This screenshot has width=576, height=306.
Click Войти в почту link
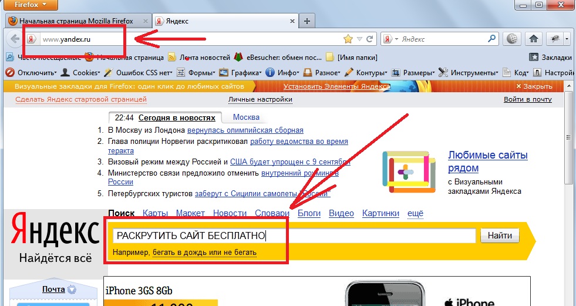click(527, 99)
